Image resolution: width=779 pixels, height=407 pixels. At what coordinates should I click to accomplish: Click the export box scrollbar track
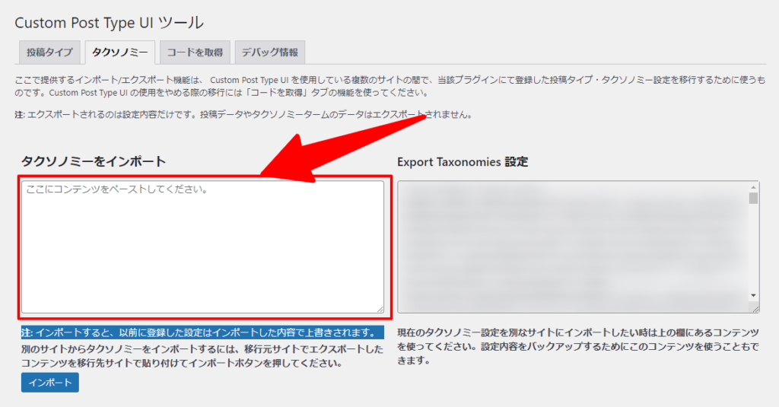click(753, 251)
